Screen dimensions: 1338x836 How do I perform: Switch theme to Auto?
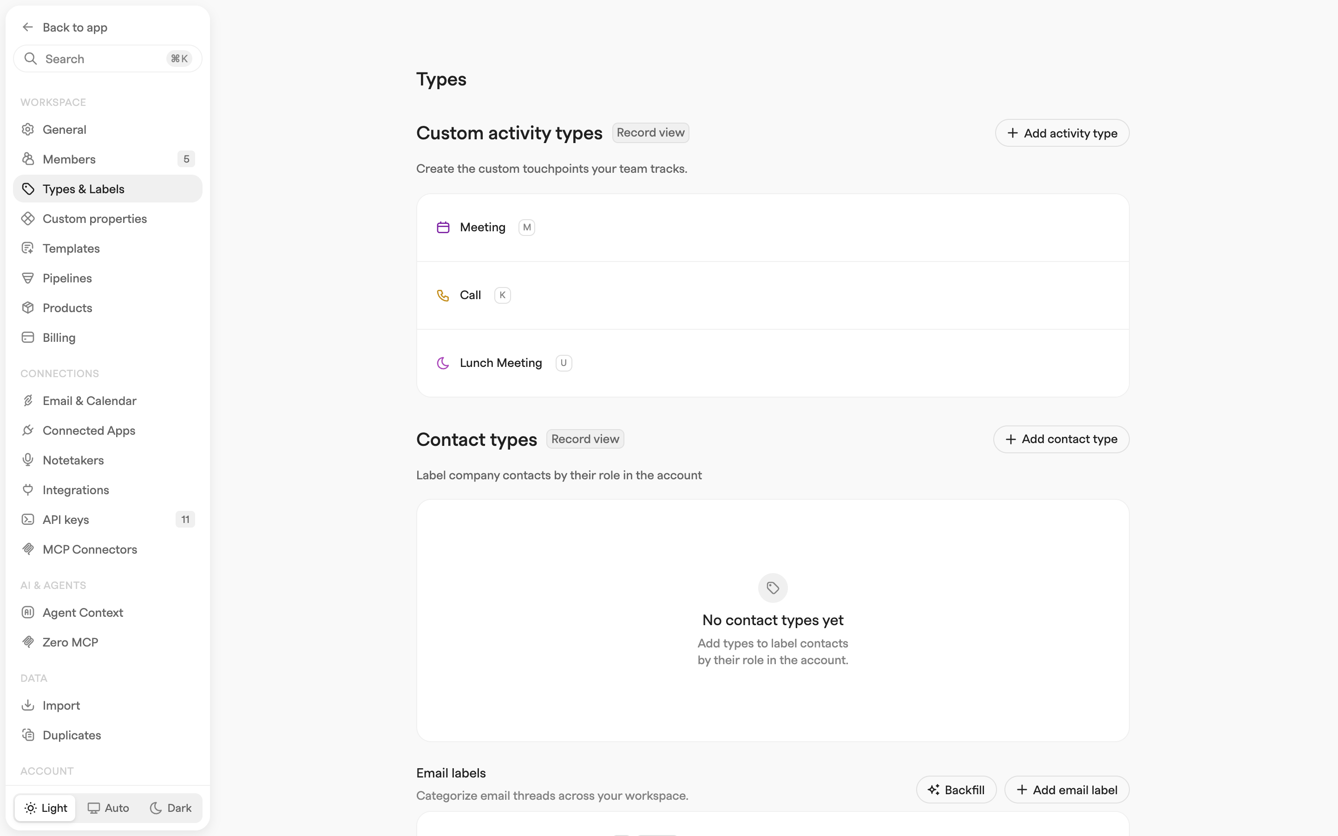click(x=108, y=808)
